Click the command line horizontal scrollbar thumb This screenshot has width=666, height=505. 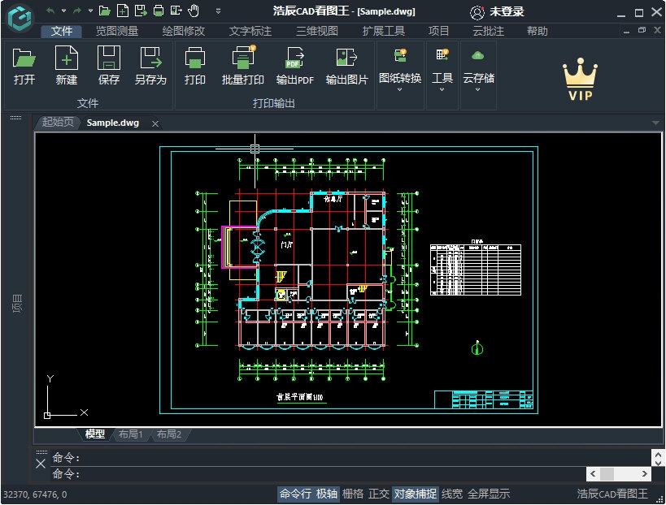(x=607, y=473)
